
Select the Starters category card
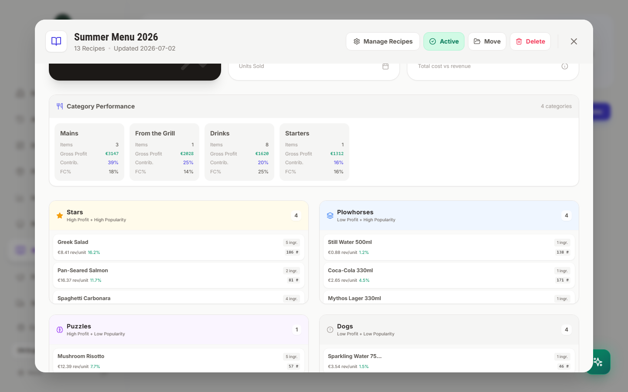[x=314, y=152]
